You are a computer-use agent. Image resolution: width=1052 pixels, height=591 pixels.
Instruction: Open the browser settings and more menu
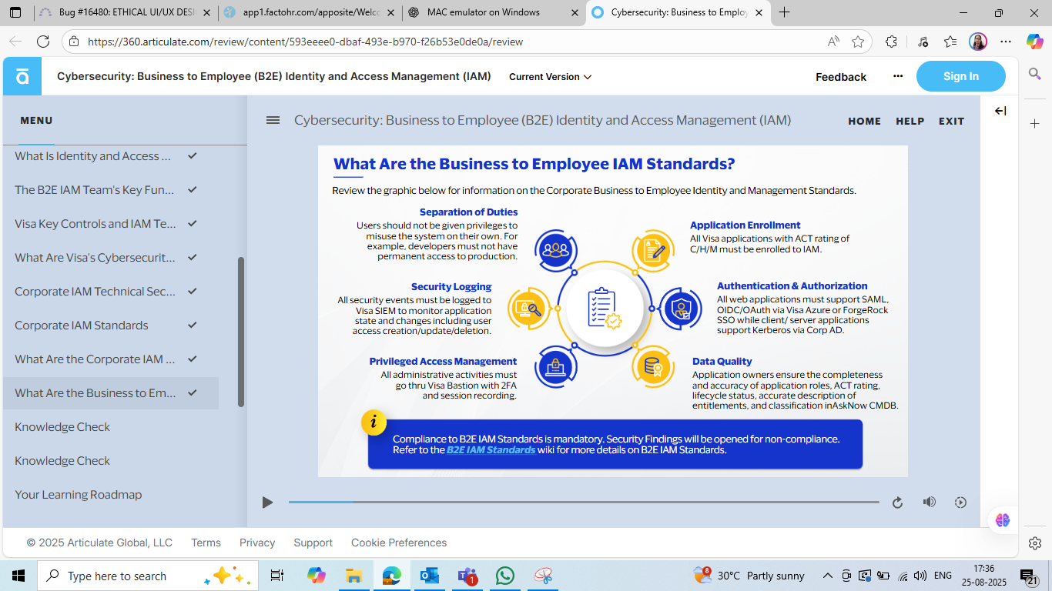click(x=1006, y=42)
